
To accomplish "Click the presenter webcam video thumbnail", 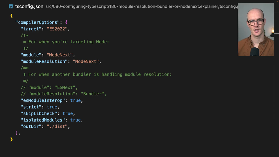I will 255,29.
